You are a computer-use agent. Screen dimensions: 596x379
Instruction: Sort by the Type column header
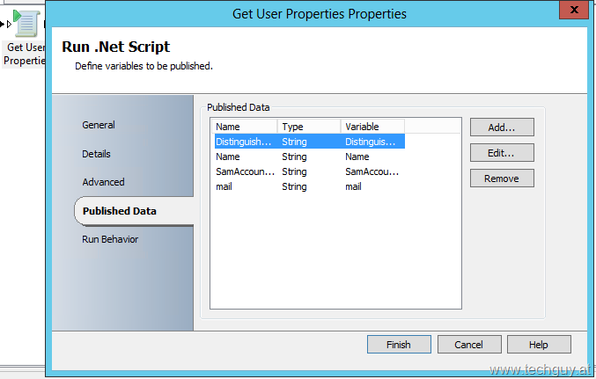pos(309,127)
